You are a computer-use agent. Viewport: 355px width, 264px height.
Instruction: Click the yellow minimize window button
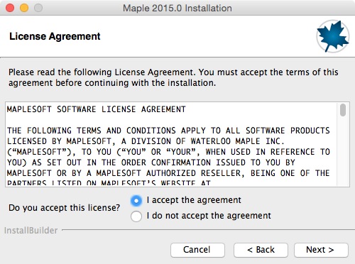click(x=24, y=8)
